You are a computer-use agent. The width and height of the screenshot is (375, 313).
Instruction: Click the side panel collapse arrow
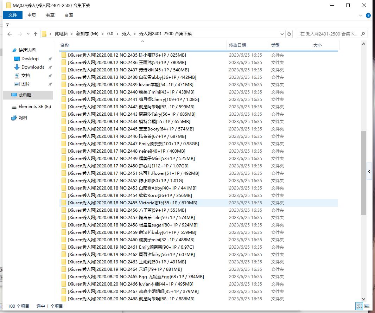(x=369, y=171)
